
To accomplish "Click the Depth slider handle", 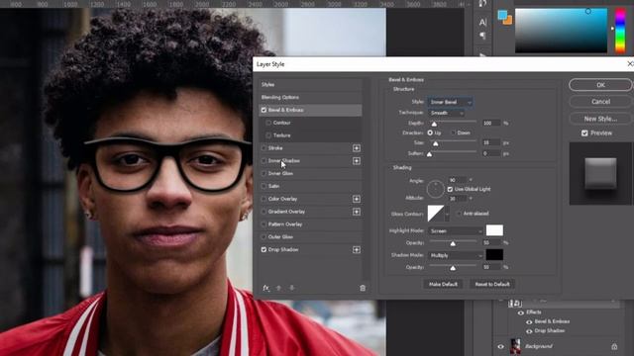I will coord(434,124).
